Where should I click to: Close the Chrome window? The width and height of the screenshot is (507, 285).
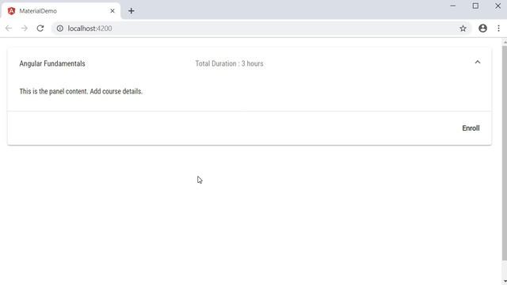click(x=497, y=6)
